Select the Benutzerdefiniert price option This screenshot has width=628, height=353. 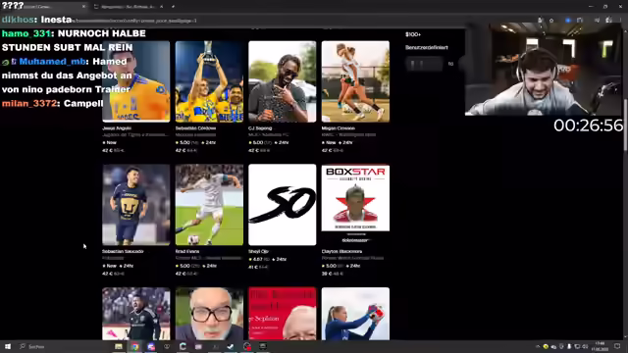pyautogui.click(x=427, y=47)
